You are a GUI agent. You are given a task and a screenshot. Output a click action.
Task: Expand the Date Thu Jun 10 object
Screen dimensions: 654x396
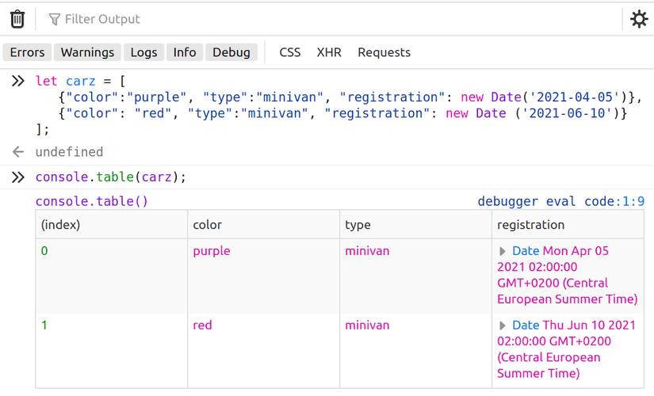[x=503, y=326]
